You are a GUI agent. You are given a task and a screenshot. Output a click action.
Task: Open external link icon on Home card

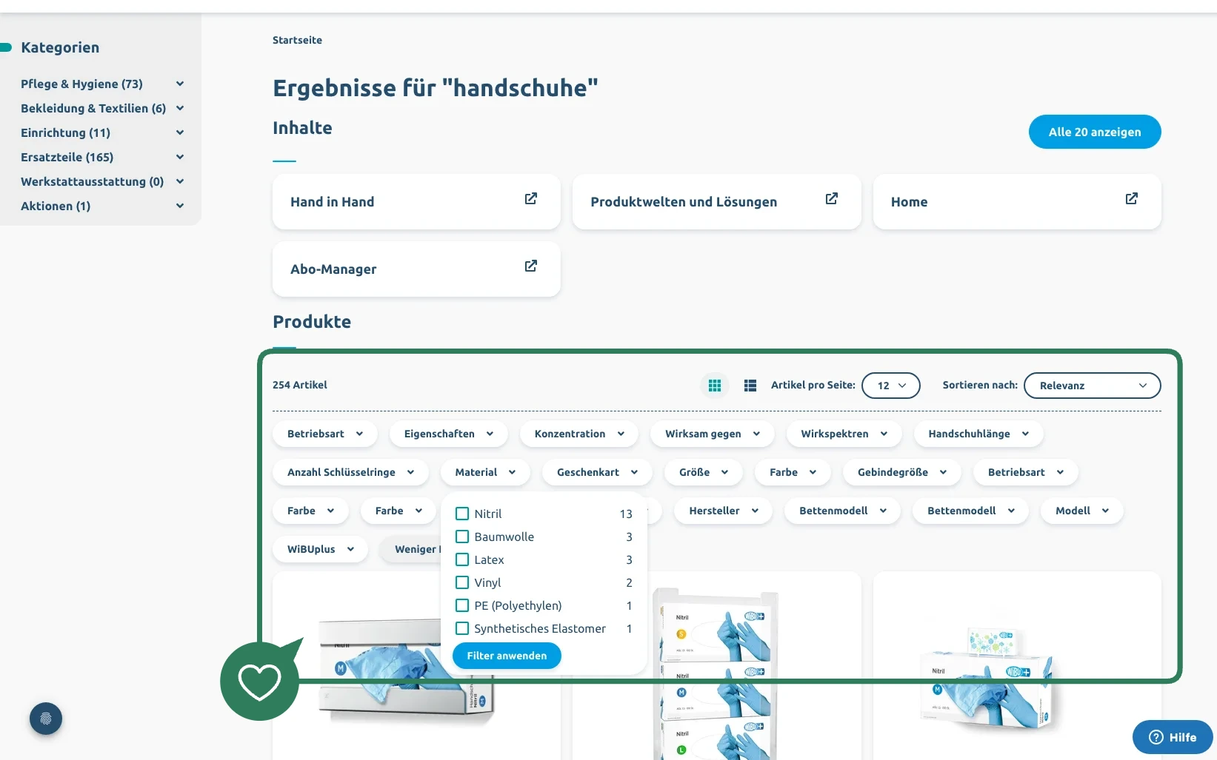(1132, 198)
